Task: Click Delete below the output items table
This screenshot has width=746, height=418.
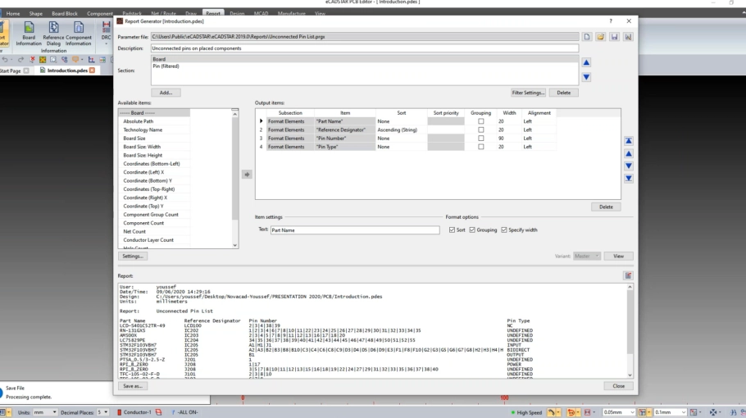Action: coord(606,207)
